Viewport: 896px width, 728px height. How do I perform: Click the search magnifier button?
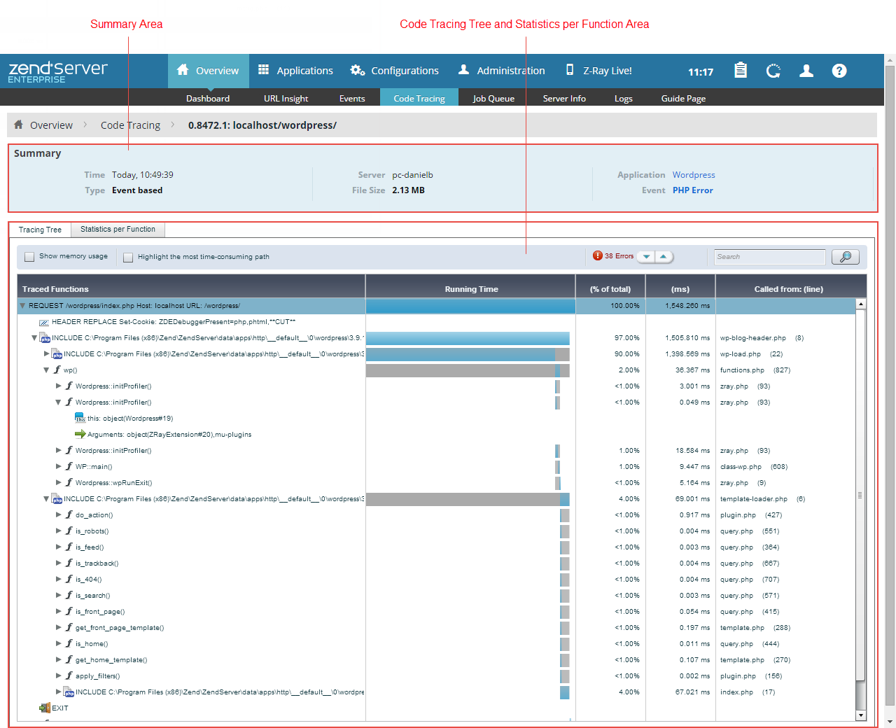pos(845,257)
